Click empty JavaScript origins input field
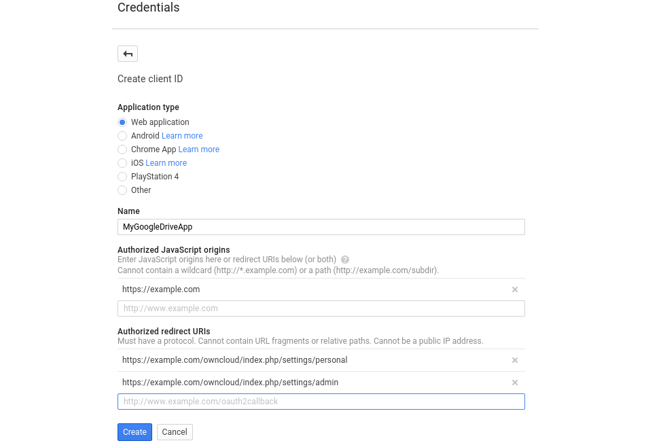The image size is (661, 443). [x=321, y=308]
